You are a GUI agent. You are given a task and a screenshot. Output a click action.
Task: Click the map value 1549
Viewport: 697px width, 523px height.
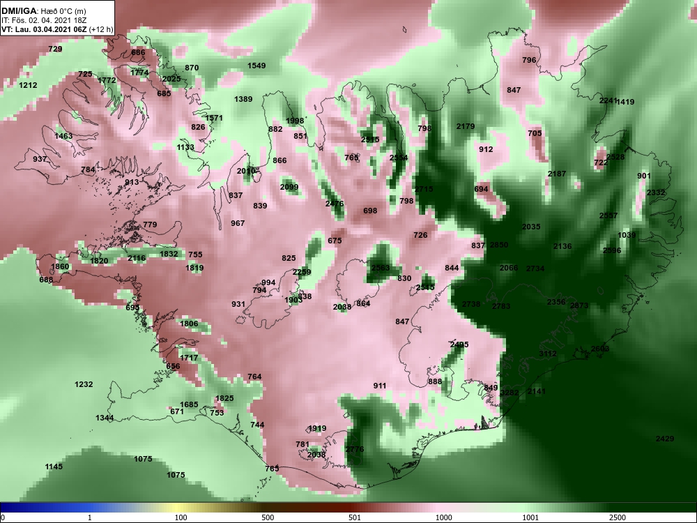[256, 66]
